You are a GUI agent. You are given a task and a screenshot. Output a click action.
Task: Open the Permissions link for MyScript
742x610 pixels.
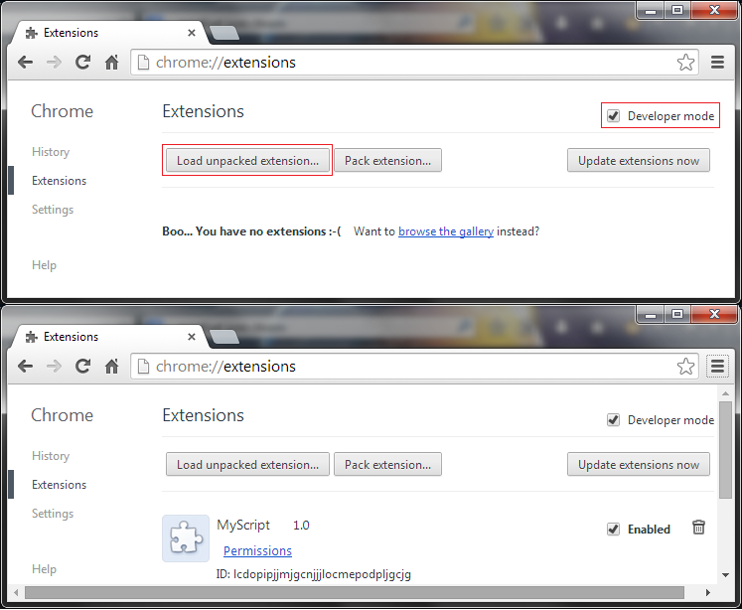point(257,550)
